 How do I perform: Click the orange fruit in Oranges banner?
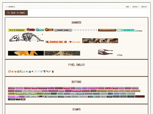[65, 42]
